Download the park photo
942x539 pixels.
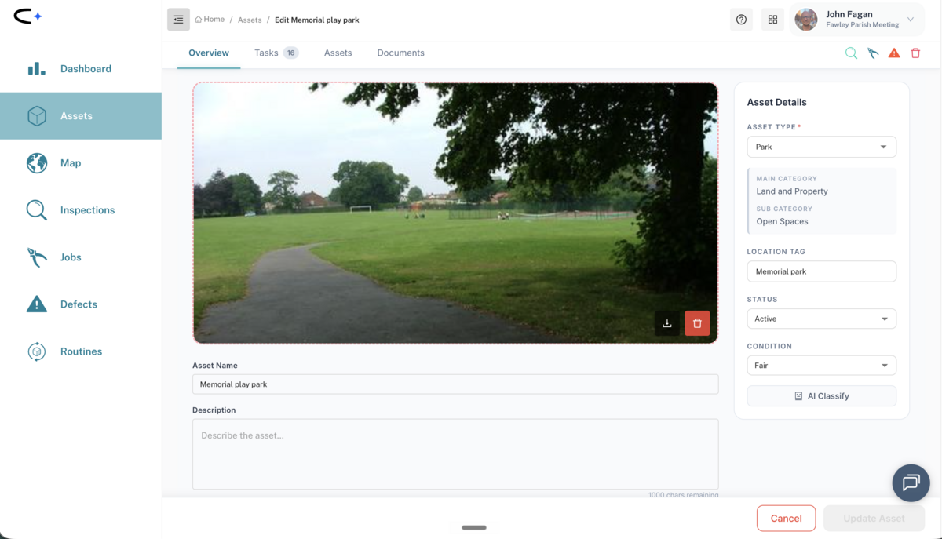pyautogui.click(x=667, y=323)
